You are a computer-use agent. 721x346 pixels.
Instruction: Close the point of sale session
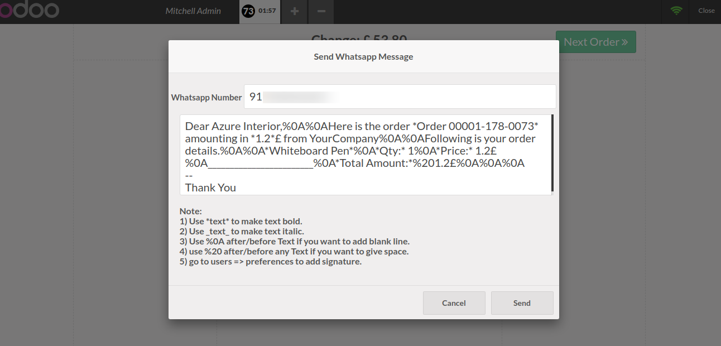706,11
